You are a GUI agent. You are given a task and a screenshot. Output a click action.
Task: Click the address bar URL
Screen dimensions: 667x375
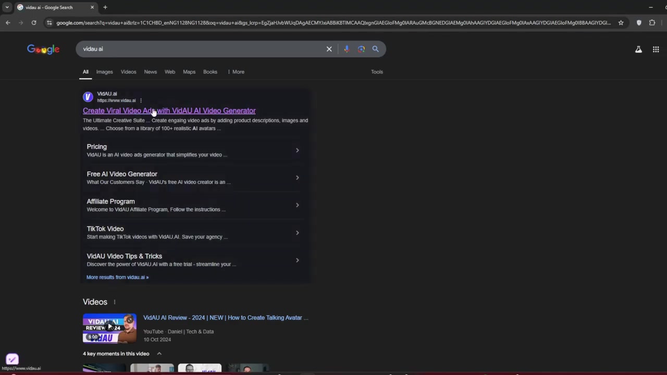(333, 22)
